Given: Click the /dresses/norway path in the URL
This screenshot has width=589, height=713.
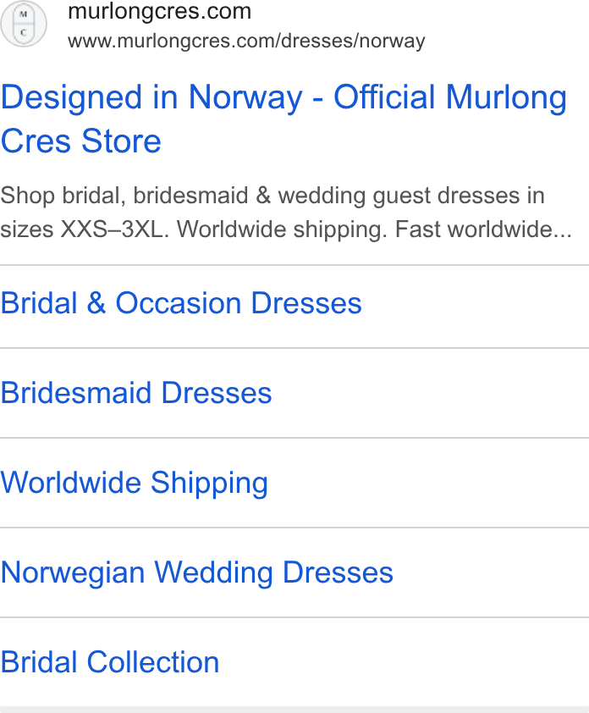Looking at the screenshot, I should point(351,41).
